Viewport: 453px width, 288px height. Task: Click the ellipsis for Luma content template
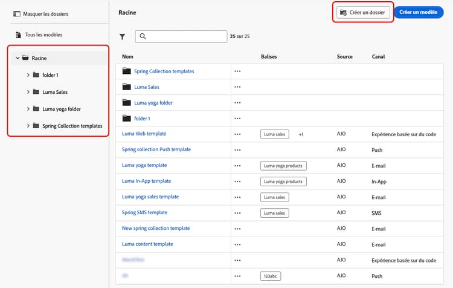(237, 244)
